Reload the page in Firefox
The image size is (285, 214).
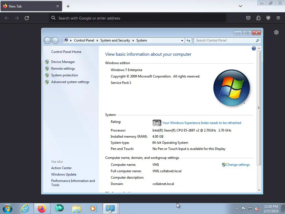pos(27,18)
